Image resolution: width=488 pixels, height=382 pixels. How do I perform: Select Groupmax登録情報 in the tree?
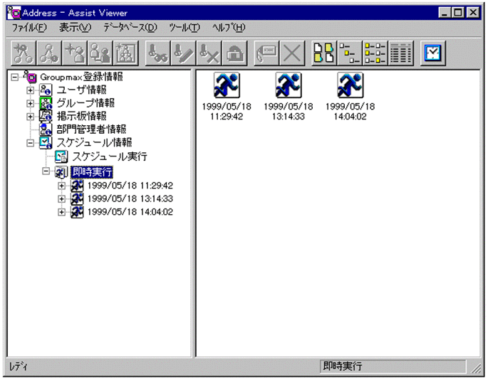coord(81,77)
